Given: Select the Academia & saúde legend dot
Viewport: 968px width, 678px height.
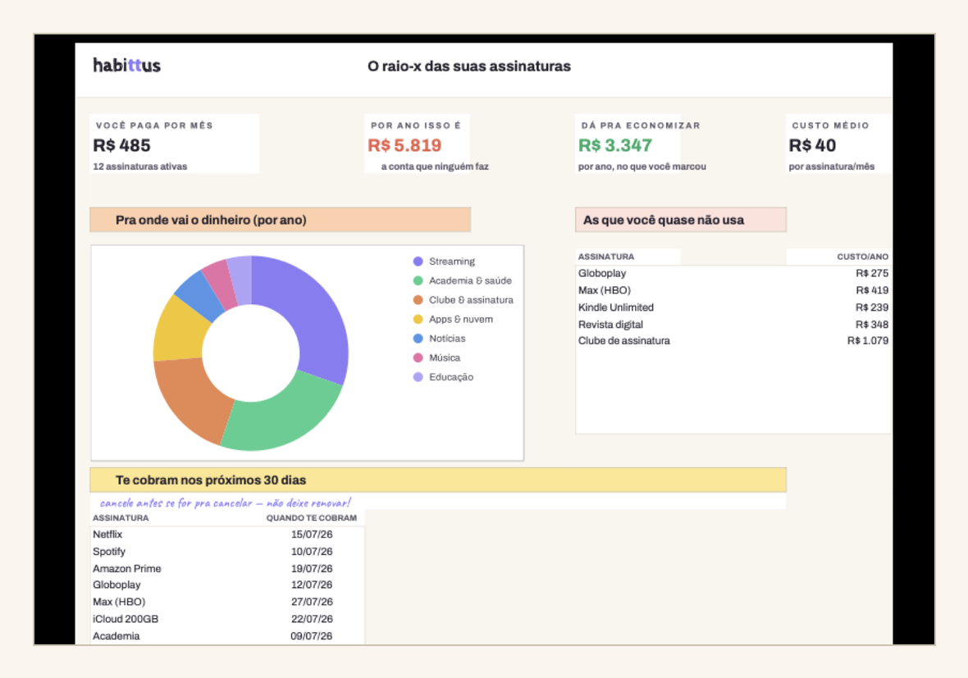Looking at the screenshot, I should point(418,280).
